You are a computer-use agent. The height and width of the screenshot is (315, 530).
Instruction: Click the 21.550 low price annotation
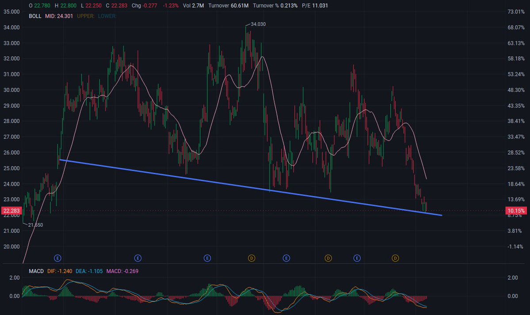pyautogui.click(x=35, y=225)
